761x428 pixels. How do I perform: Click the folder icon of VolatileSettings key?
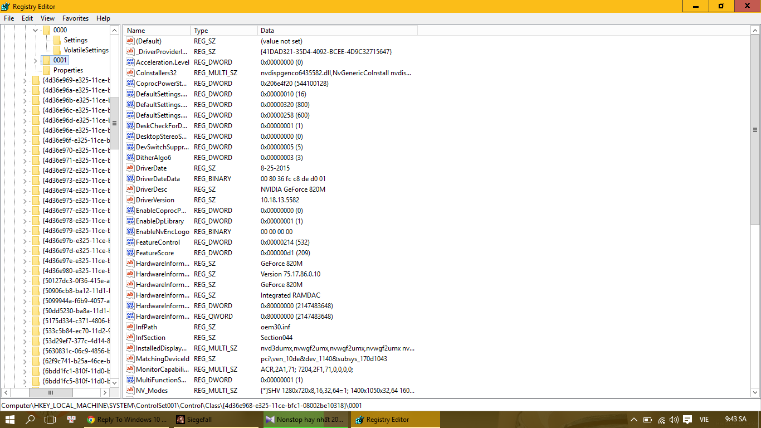[57, 50]
